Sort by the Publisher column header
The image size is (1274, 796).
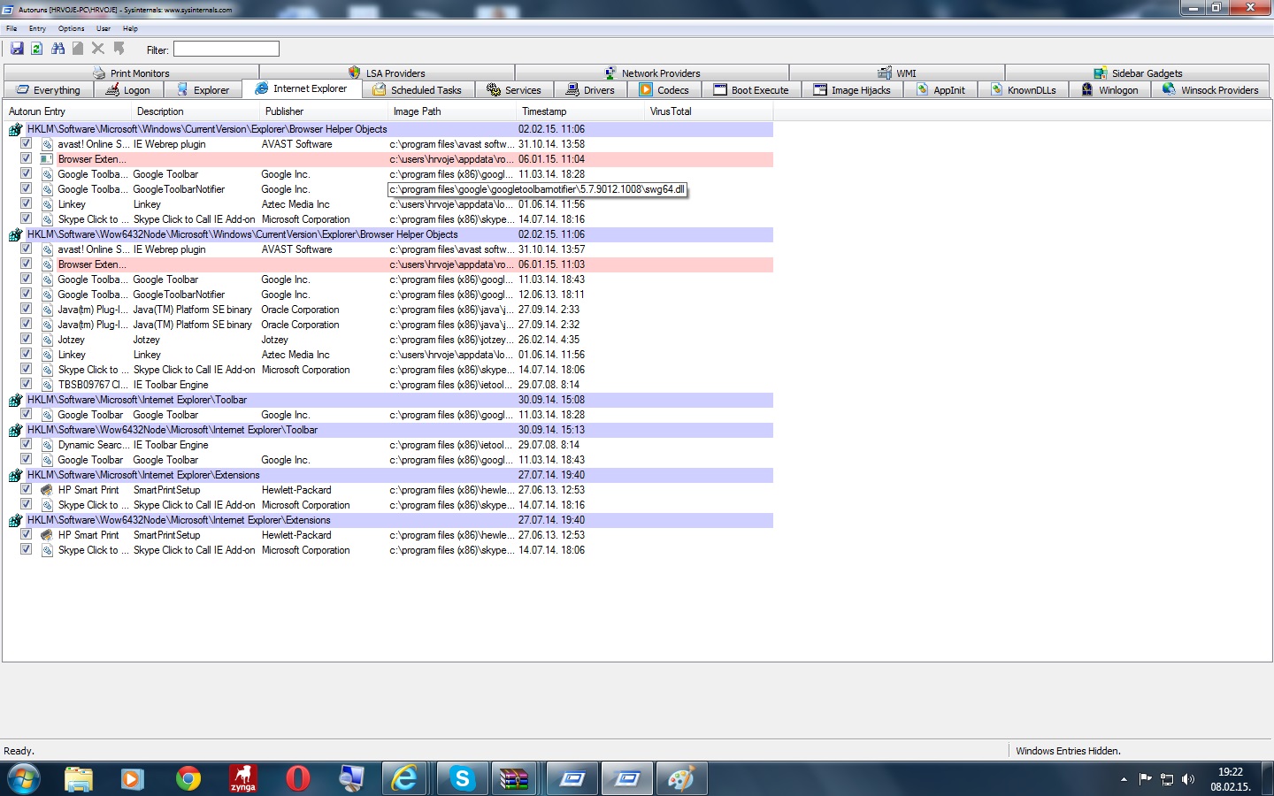pyautogui.click(x=325, y=111)
